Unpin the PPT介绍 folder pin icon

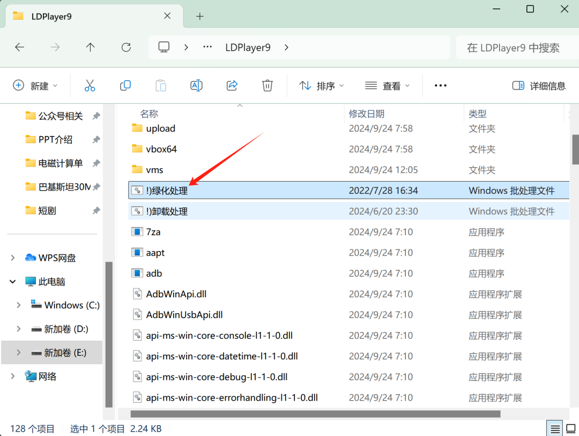pyautogui.click(x=96, y=139)
